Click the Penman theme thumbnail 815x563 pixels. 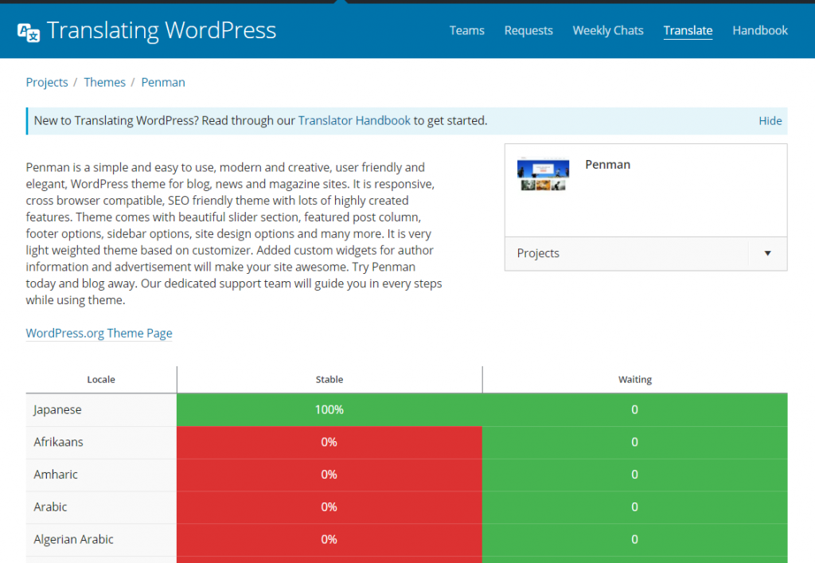click(543, 174)
